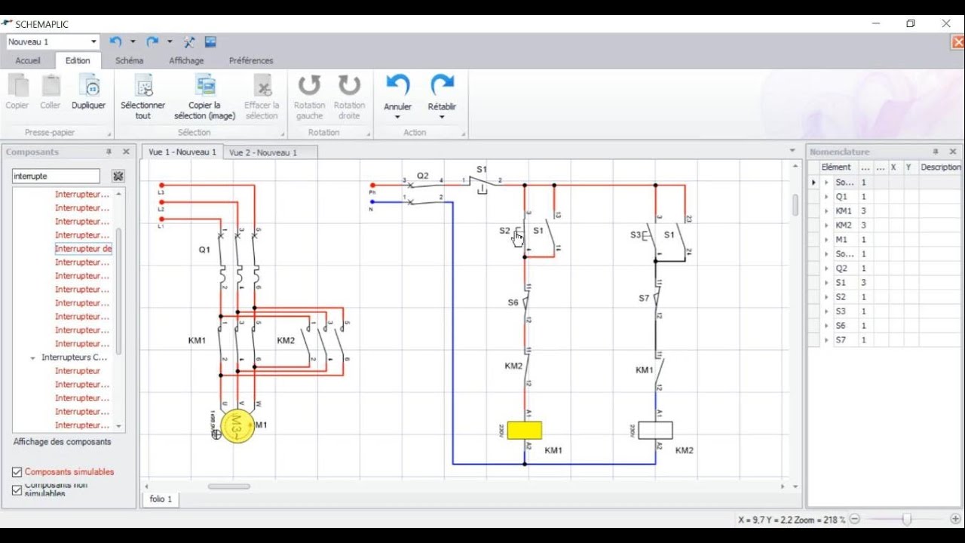Viewport: 965px width, 543px height.
Task: Click the zoom in plus icon
Action: [955, 519]
